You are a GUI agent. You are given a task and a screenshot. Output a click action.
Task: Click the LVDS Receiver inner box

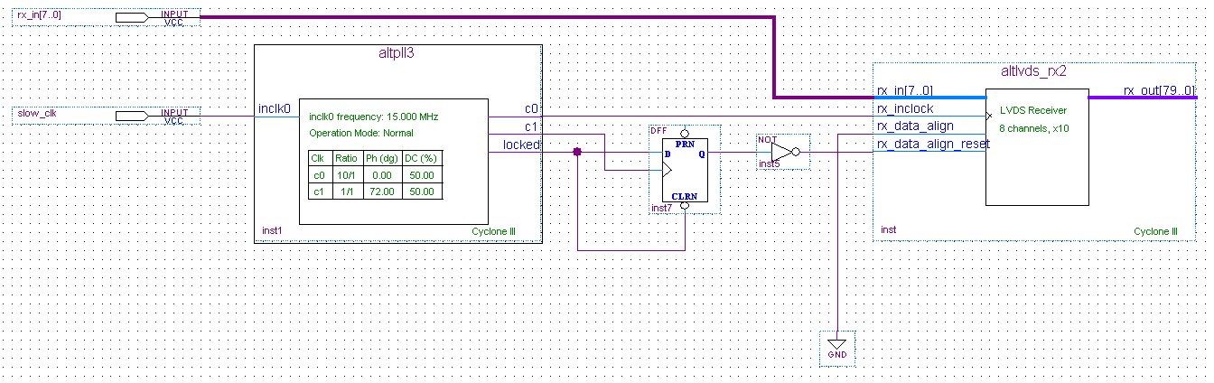tap(1037, 147)
